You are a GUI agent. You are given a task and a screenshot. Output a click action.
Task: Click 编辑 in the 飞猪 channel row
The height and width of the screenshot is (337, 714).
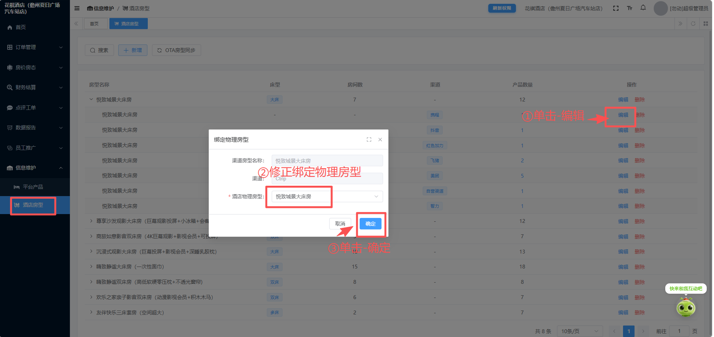(x=623, y=160)
